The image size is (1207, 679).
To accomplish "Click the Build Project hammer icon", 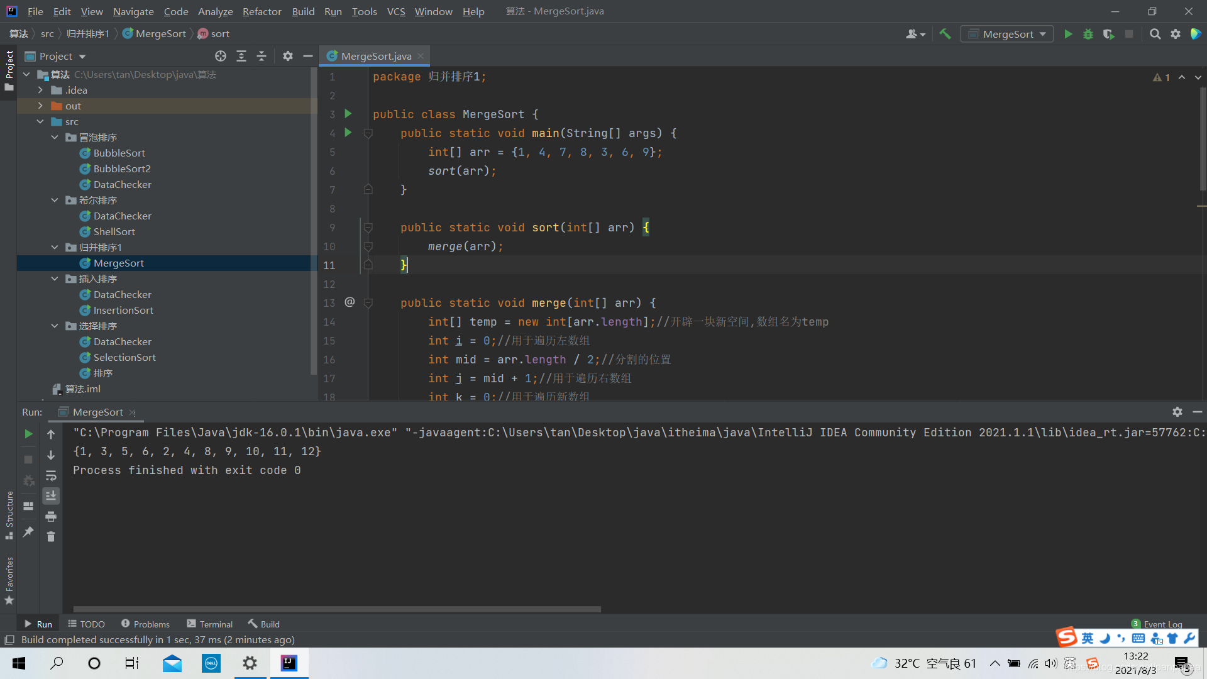I will click(x=945, y=34).
